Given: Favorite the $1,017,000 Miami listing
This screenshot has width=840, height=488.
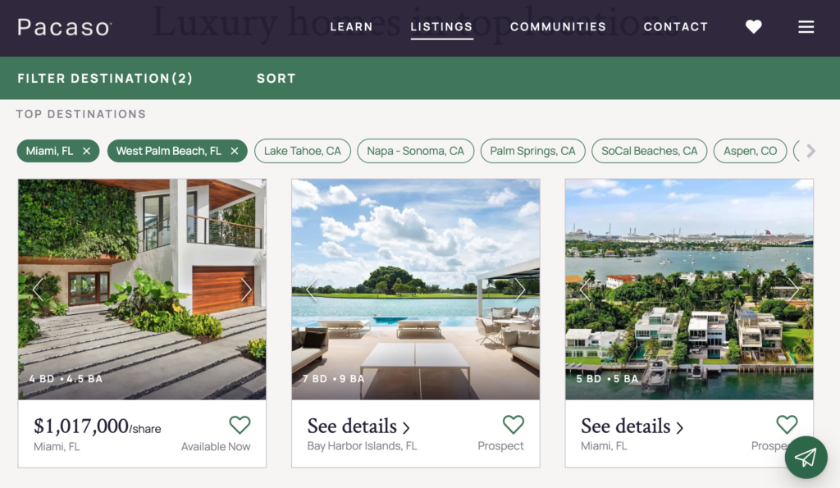Looking at the screenshot, I should [x=240, y=425].
